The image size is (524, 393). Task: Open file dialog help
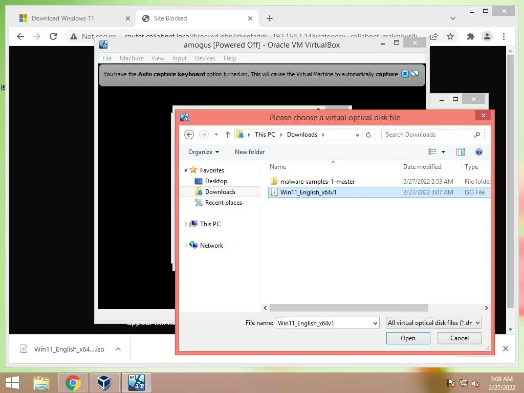478,152
